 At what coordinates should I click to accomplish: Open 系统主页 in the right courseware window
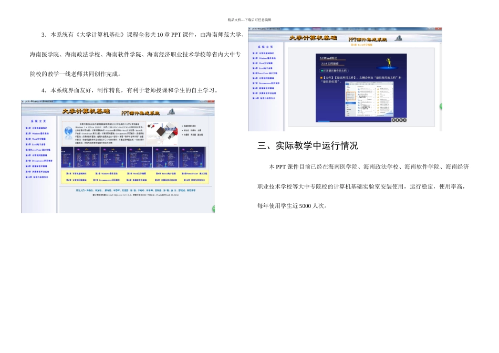click(x=265, y=47)
